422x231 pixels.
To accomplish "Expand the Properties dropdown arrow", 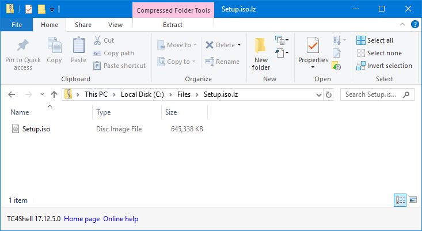I will coord(313,67).
